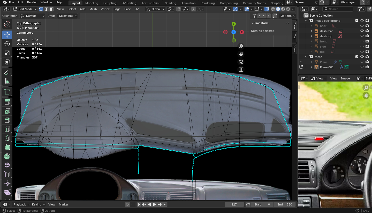This screenshot has width=372, height=213.
Task: Click the Zoom magnifier viewport gizmo
Action: [x=241, y=46]
